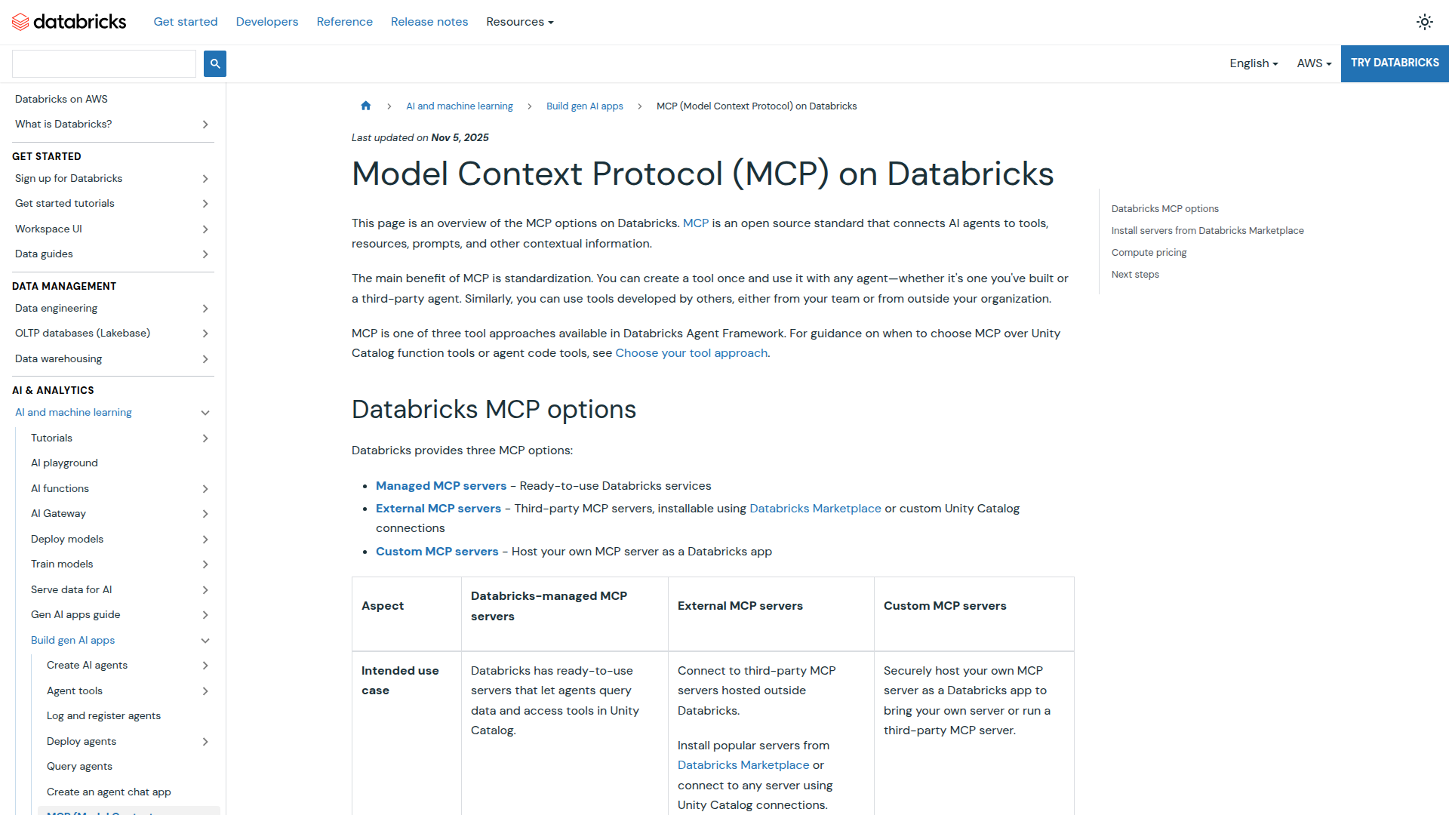This screenshot has width=1449, height=815.
Task: Expand the Data engineering section
Action: click(x=205, y=308)
